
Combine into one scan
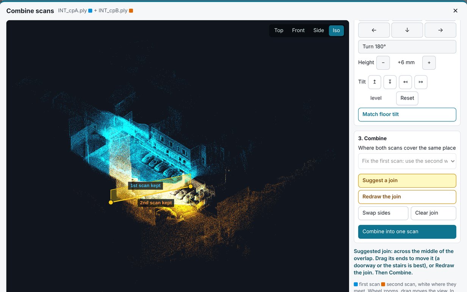[x=407, y=232]
